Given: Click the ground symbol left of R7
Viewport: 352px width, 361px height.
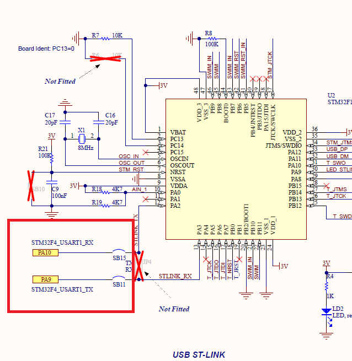Looking at the screenshot, I should (76, 39).
